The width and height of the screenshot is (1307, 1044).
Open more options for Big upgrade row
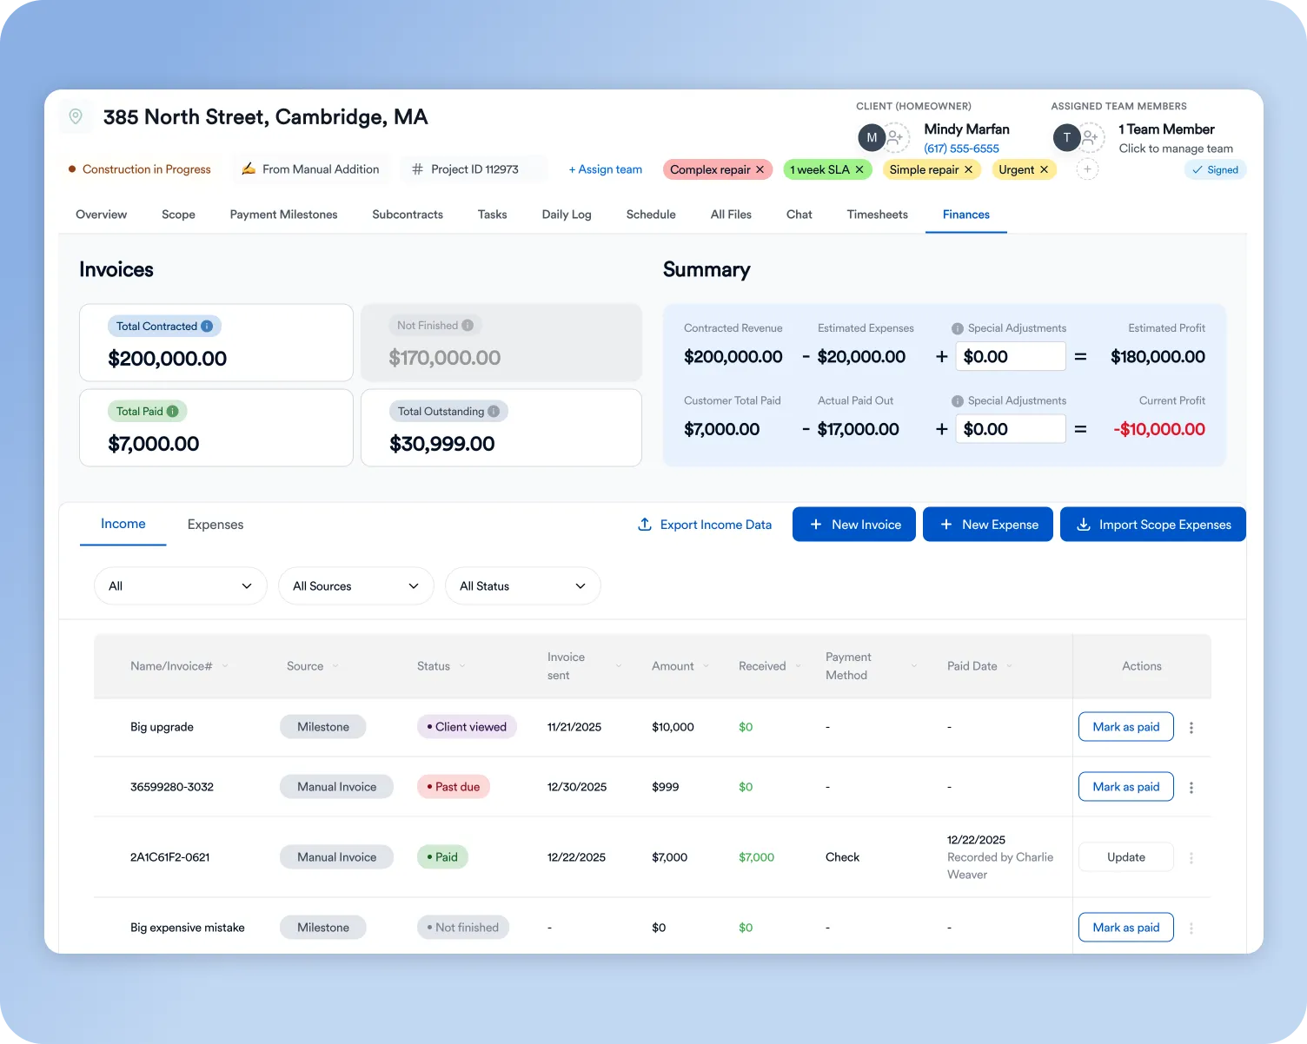coord(1191,728)
